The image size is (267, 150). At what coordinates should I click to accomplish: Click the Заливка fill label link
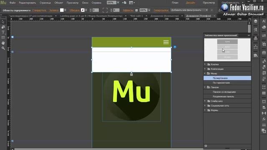tap(54, 10)
